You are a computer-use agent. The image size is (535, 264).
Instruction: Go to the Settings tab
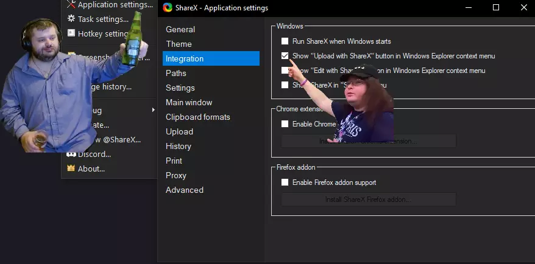coord(211,88)
